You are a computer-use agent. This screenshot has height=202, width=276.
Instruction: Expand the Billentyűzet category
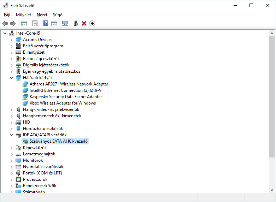pyautogui.click(x=11, y=53)
